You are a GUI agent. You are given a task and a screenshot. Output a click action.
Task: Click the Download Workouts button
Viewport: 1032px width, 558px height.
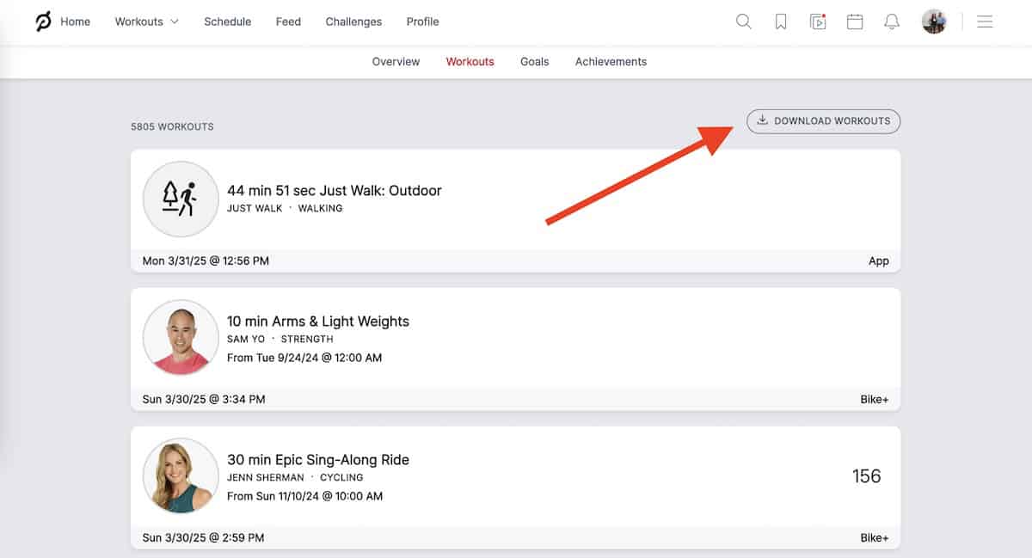(x=823, y=121)
